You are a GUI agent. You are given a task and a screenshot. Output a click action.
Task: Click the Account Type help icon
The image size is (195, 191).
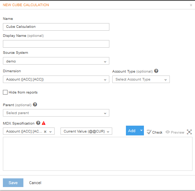click(x=156, y=71)
